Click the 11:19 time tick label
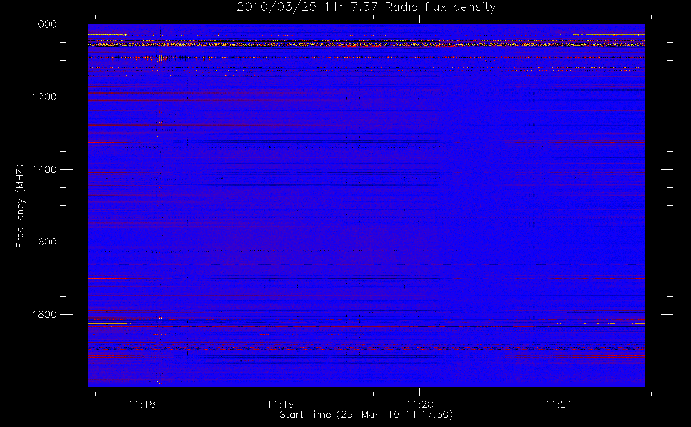The width and height of the screenshot is (691, 427). pos(281,404)
